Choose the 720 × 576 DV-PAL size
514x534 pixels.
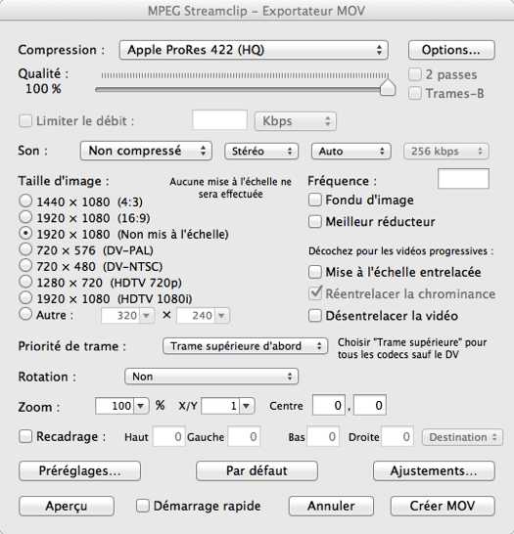[25, 249]
